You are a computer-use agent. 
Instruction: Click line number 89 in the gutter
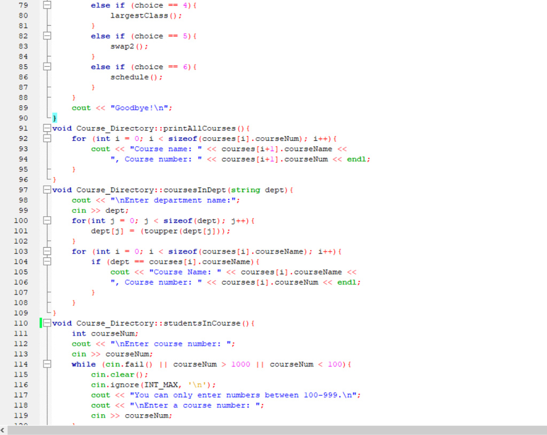click(x=24, y=108)
